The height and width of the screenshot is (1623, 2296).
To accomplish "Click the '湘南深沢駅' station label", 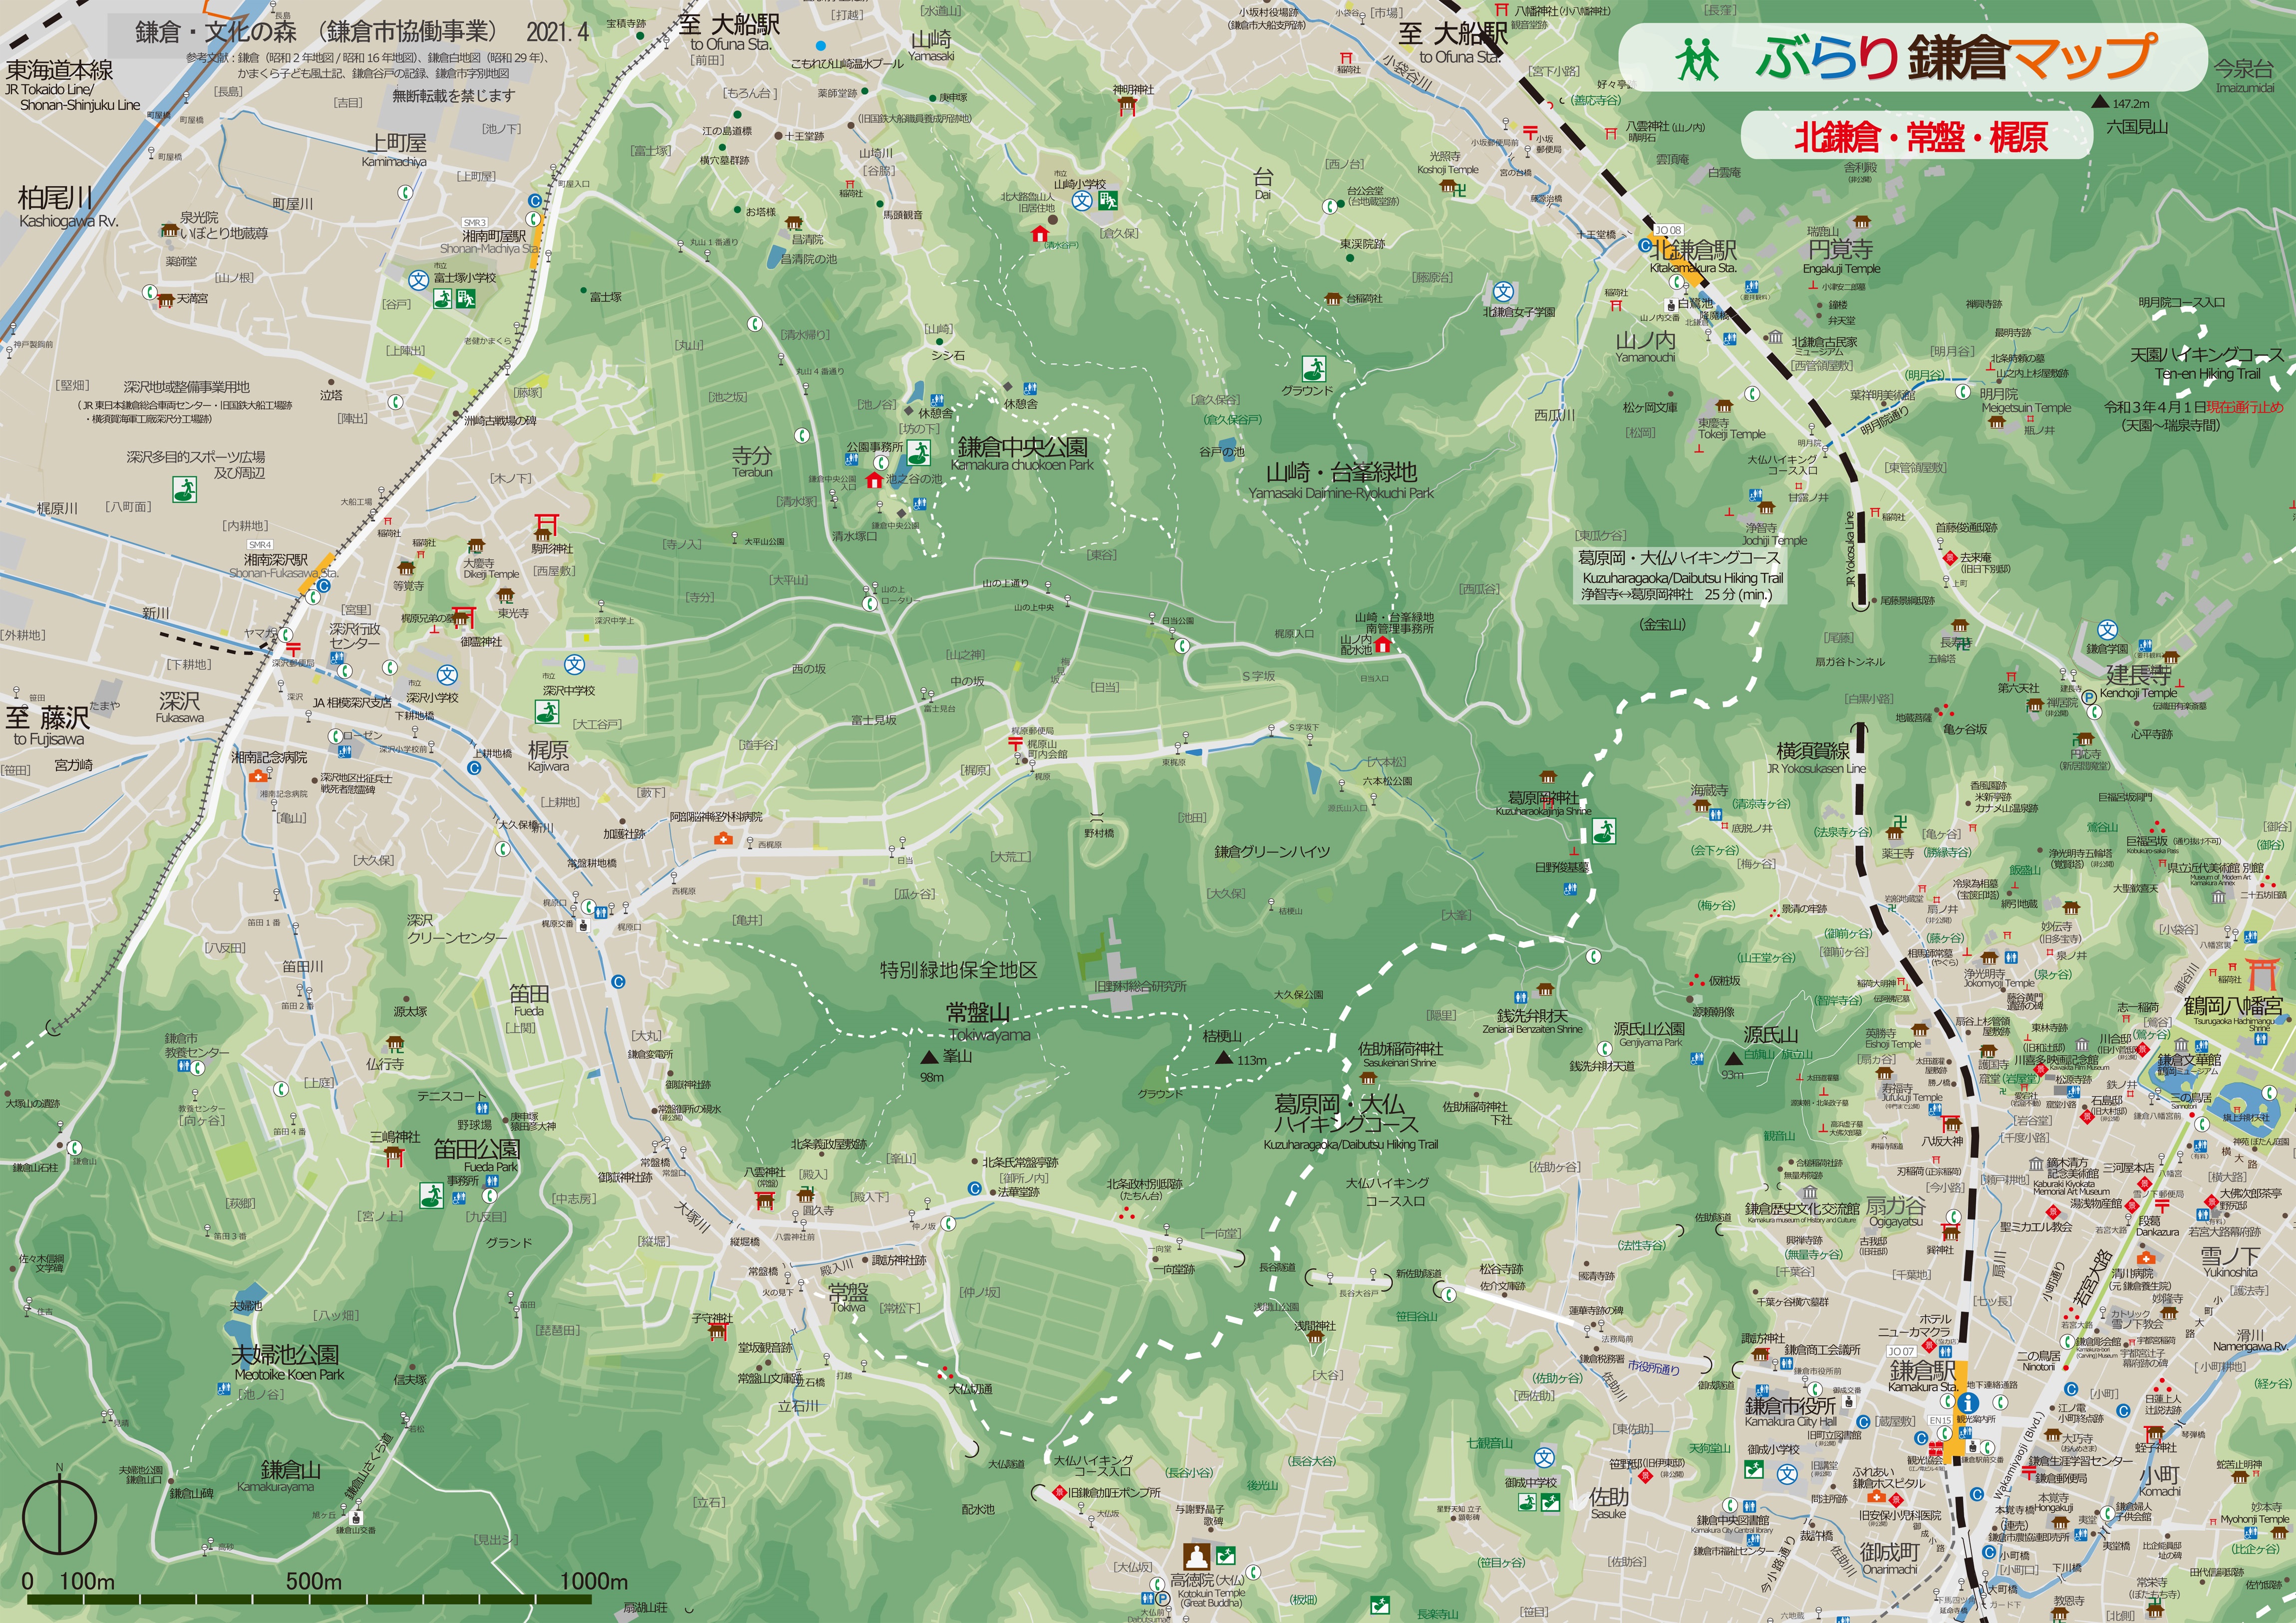I will click(276, 561).
